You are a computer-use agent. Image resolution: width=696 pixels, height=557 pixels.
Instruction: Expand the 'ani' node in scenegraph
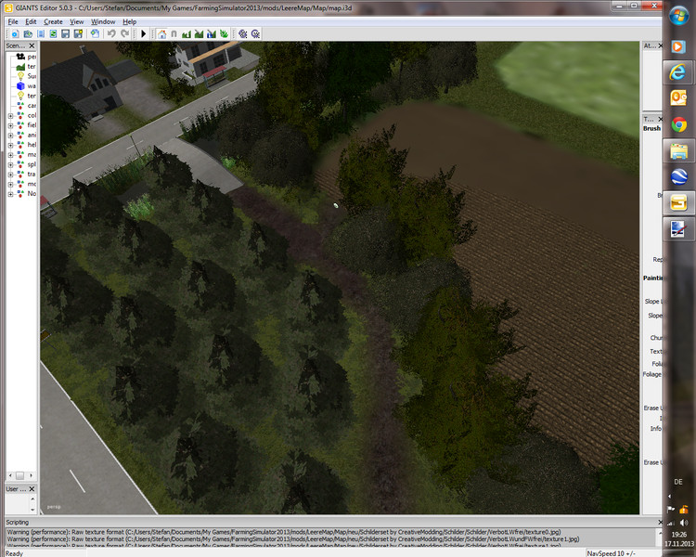(x=10, y=135)
